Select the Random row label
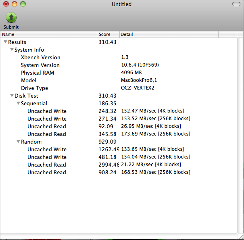Image resolution: width=244 pixels, height=240 pixels. [x=31, y=142]
